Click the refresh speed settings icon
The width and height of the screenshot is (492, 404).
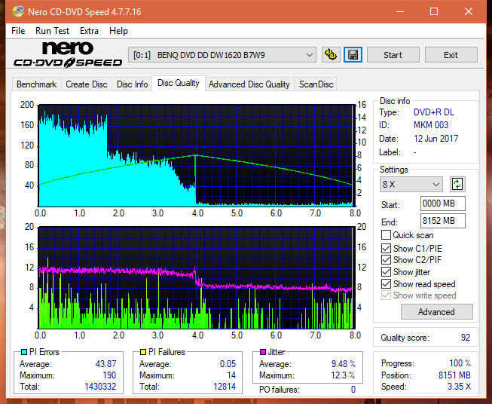coord(457,184)
